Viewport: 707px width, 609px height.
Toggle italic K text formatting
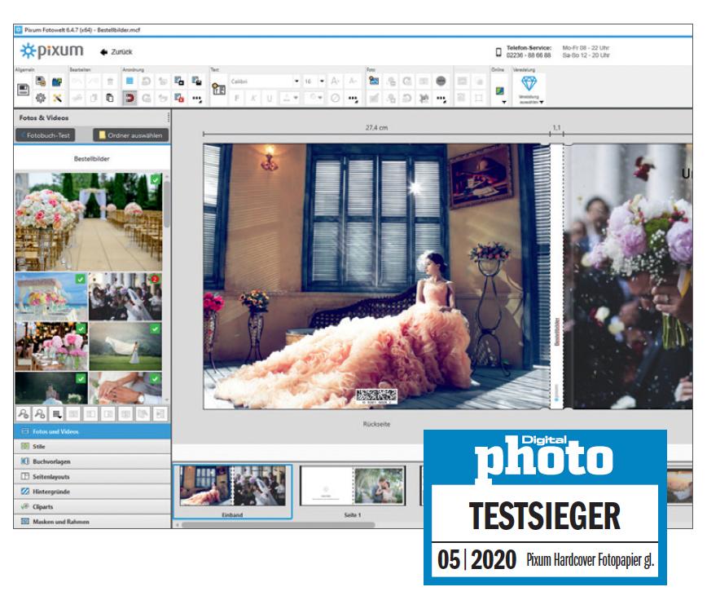pyautogui.click(x=253, y=98)
